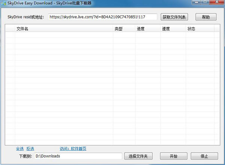Click the SkyDrive address input field
225x165 pixels.
click(103, 17)
